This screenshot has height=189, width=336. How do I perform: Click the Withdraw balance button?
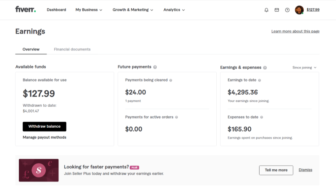[x=45, y=126]
